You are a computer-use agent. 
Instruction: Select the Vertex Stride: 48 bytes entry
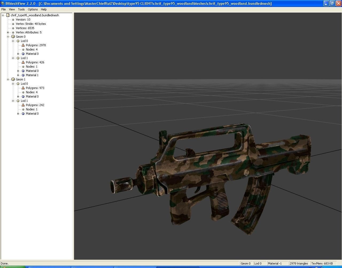pyautogui.click(x=31, y=24)
